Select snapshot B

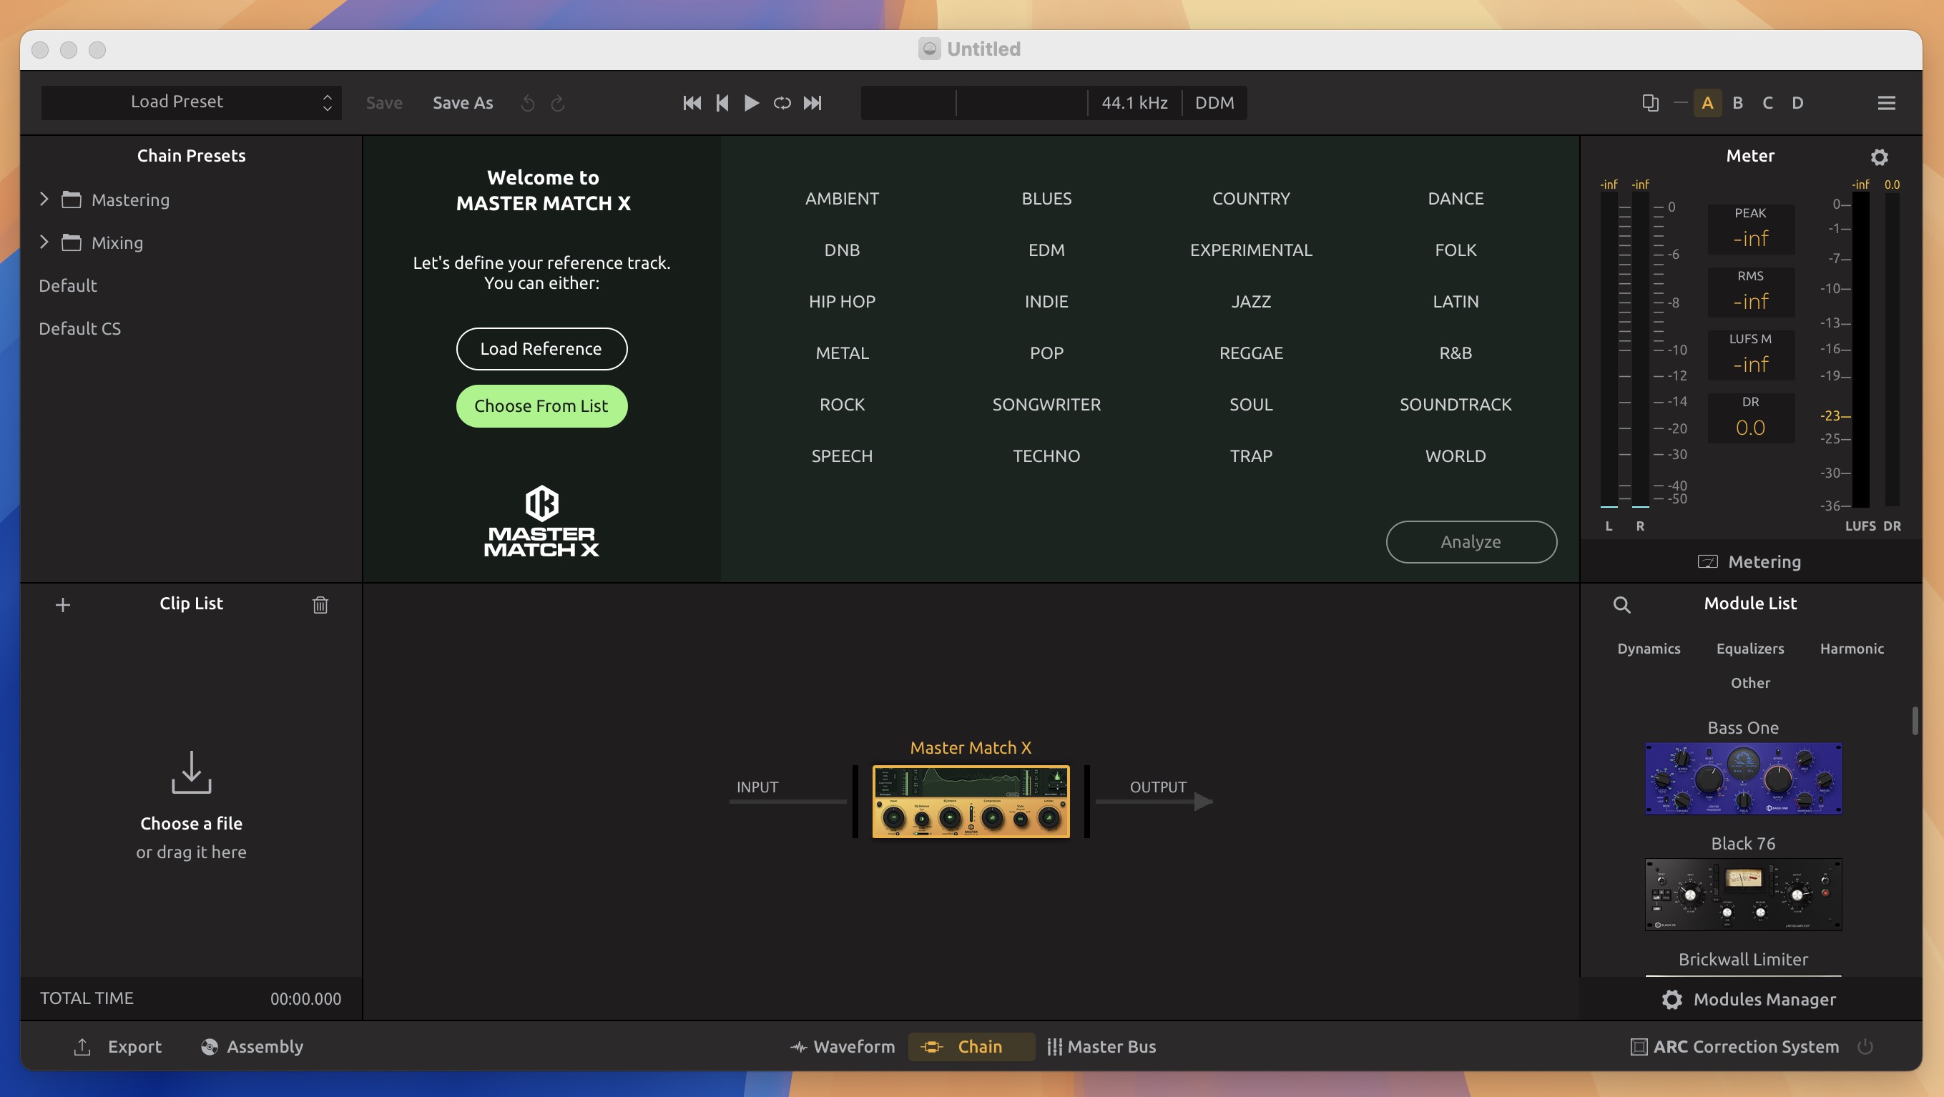(x=1737, y=102)
